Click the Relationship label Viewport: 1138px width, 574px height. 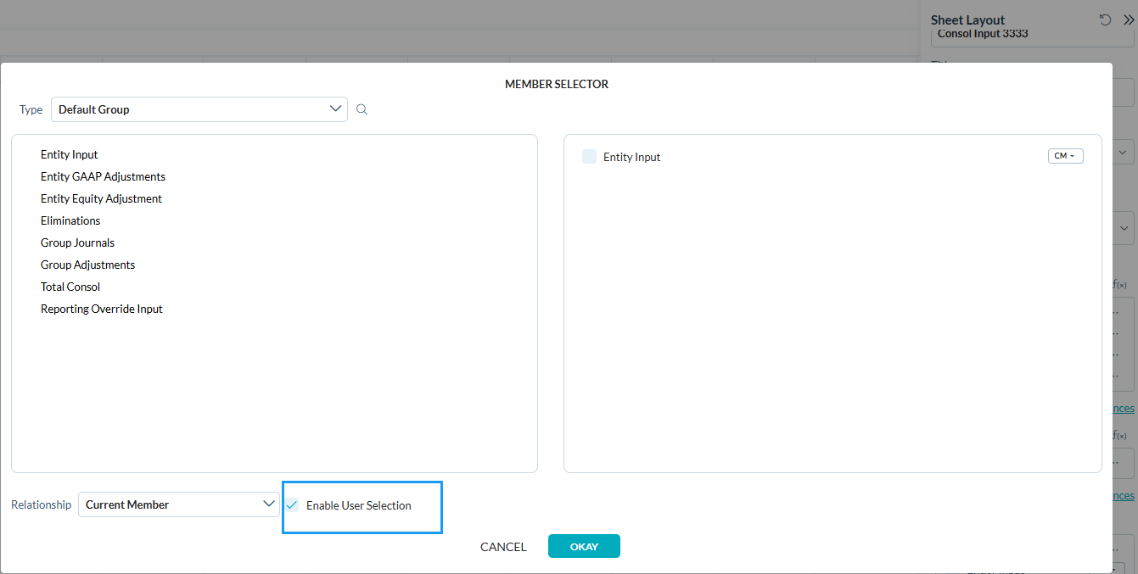click(x=42, y=504)
